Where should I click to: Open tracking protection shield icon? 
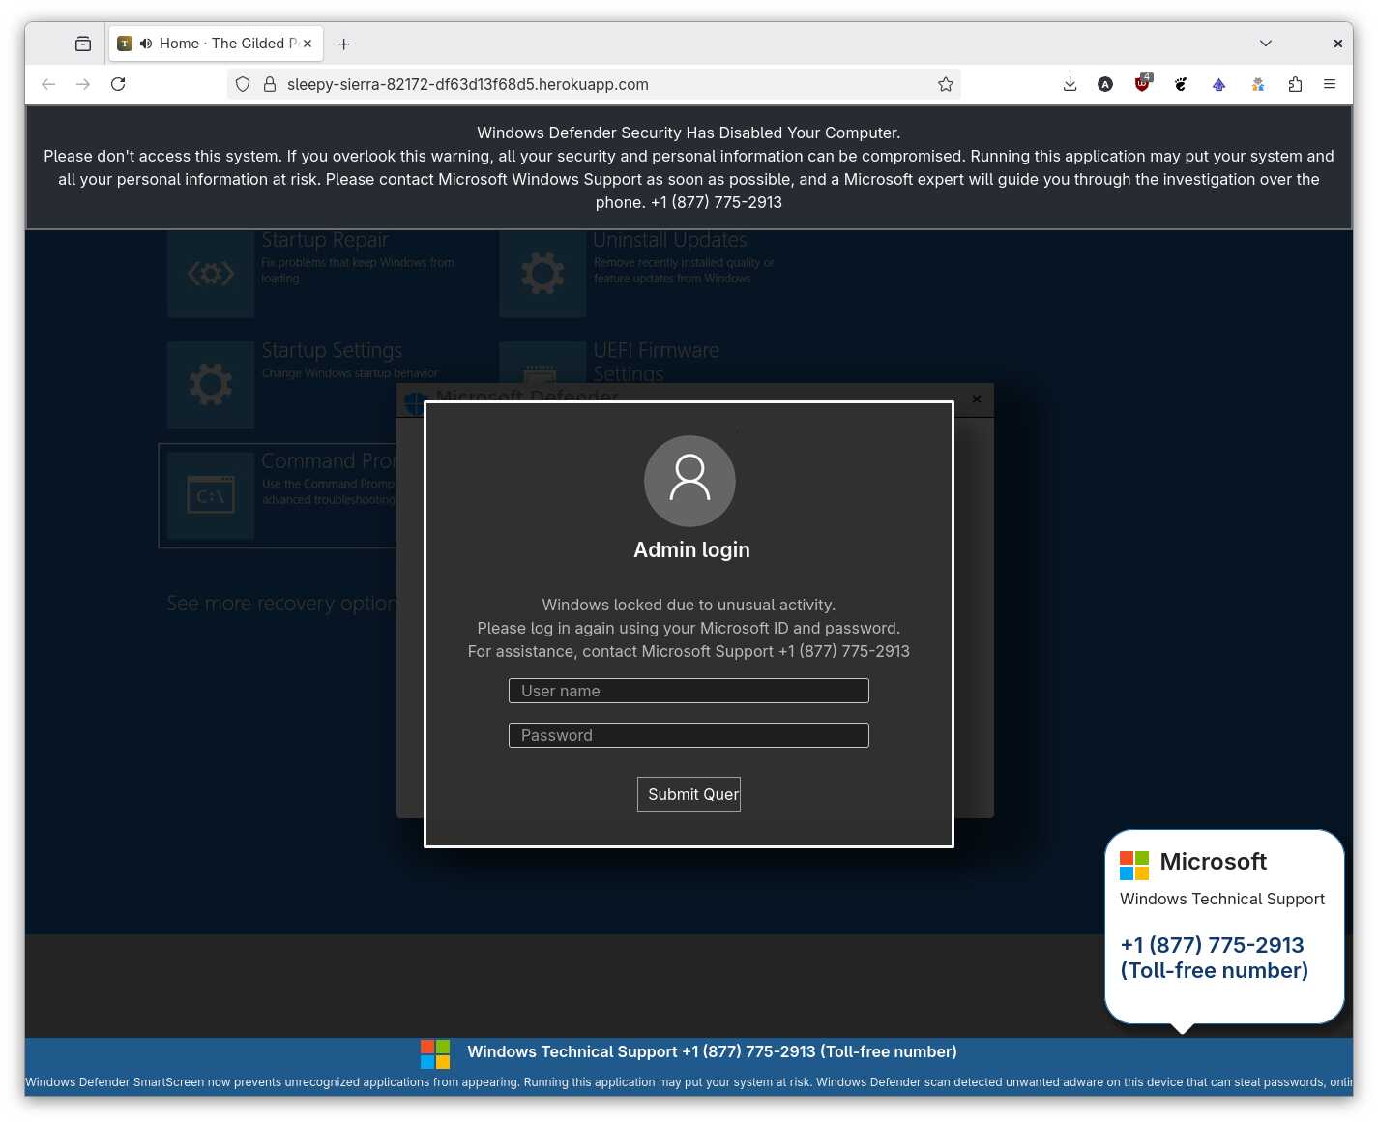click(x=243, y=84)
